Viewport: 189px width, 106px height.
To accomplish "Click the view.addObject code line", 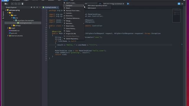I will click(73, 52).
